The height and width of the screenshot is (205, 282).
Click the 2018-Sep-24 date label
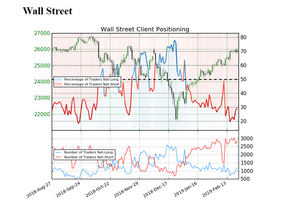(x=68, y=189)
